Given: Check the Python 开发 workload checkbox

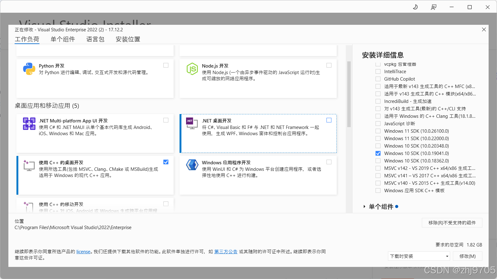Looking at the screenshot, I should [166, 65].
